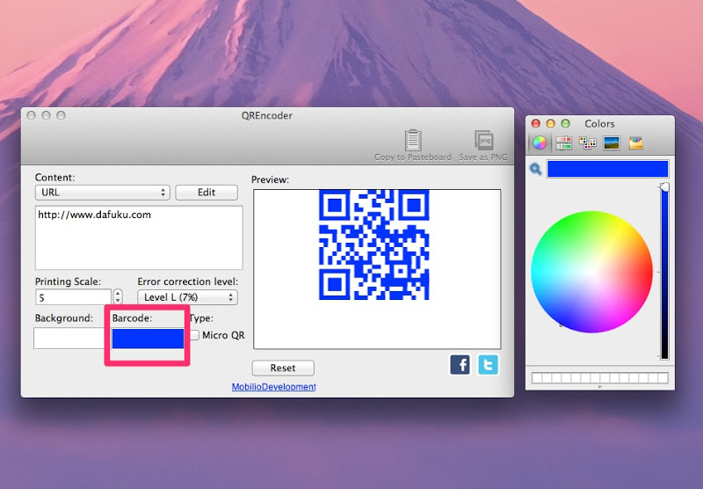Enable the Micro QR checkbox
The height and width of the screenshot is (489, 703).
click(194, 335)
